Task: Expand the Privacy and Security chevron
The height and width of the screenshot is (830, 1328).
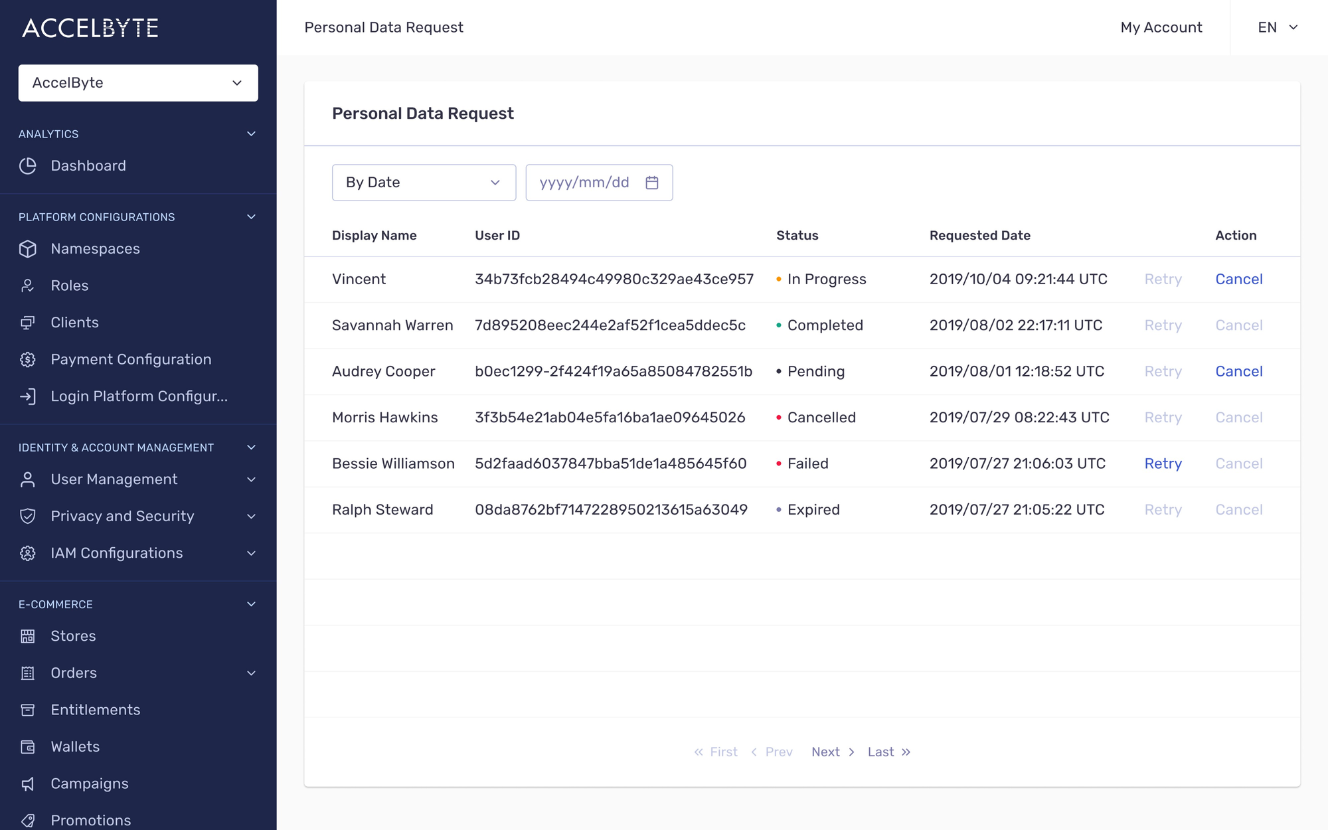Action: (252, 517)
